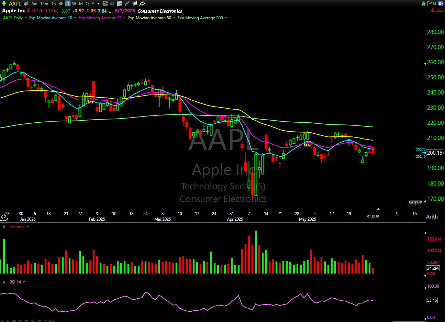Click the flag icon at top right
The width and height of the screenshot is (445, 322).
pyautogui.click(x=430, y=3)
